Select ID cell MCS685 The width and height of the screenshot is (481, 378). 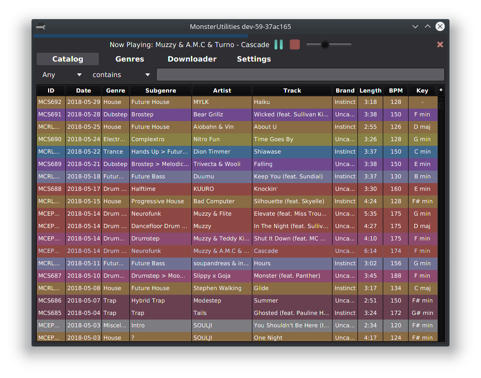51,313
